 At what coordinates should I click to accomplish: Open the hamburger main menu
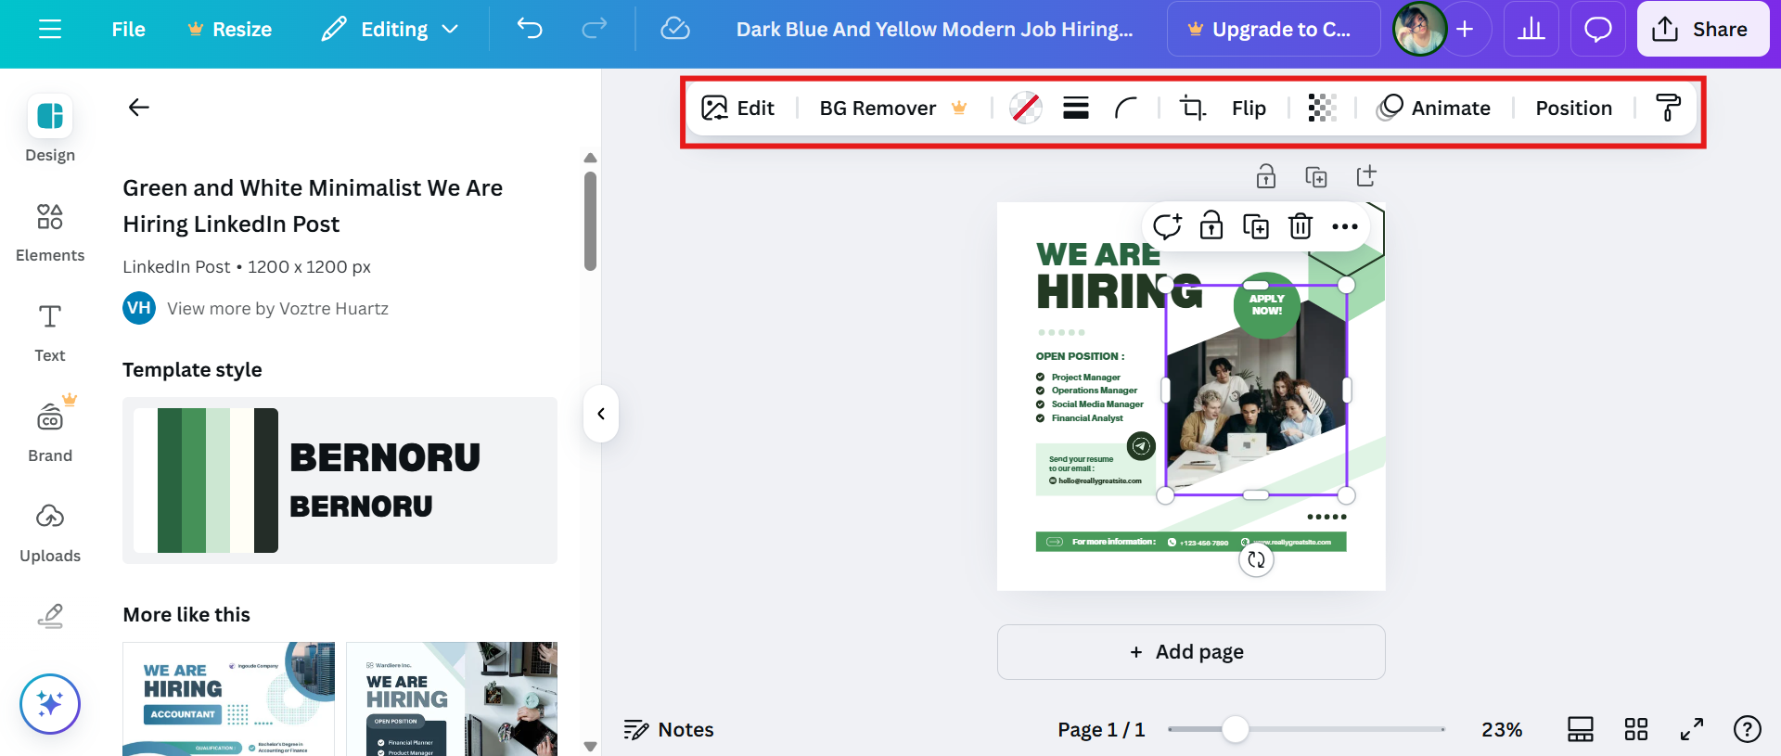(x=50, y=30)
